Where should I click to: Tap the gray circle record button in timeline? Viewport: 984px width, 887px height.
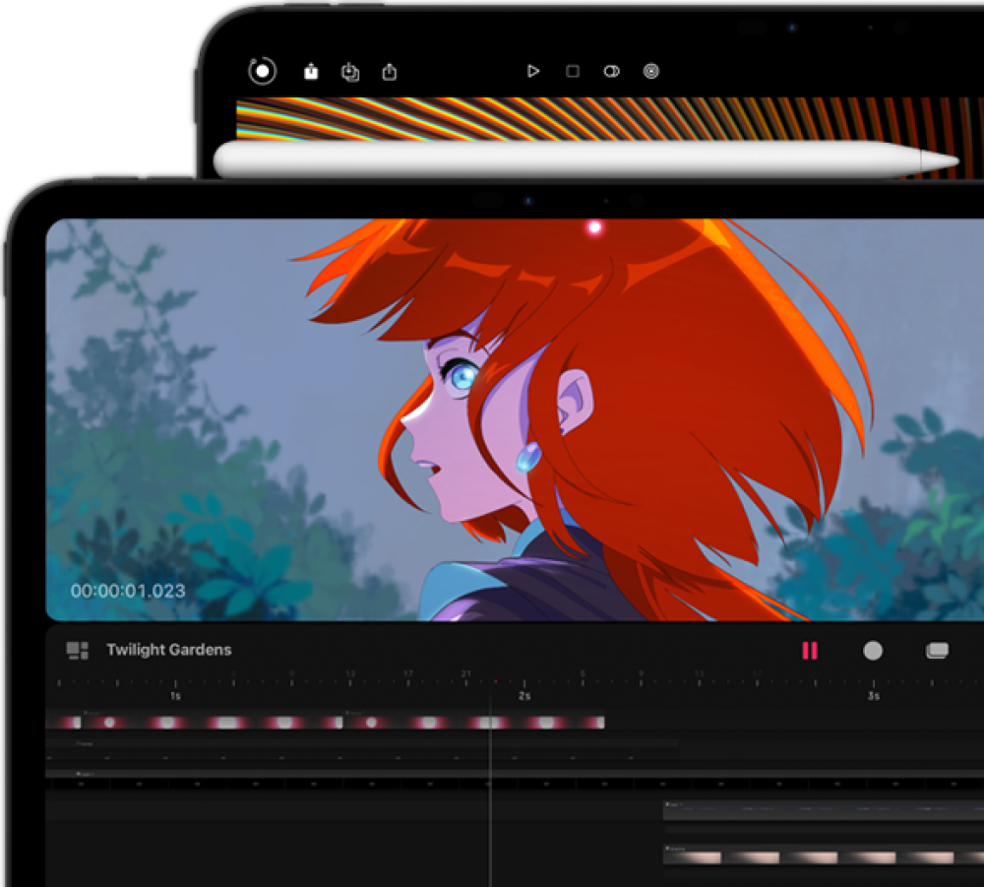[873, 651]
